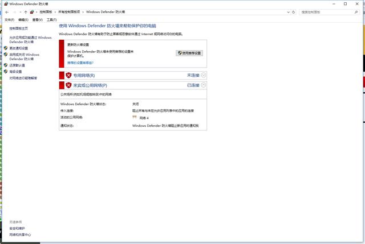This screenshot has width=365, height=244.
Task: Open the 推荐的设置有哪些 help link
Action: pyautogui.click(x=80, y=63)
